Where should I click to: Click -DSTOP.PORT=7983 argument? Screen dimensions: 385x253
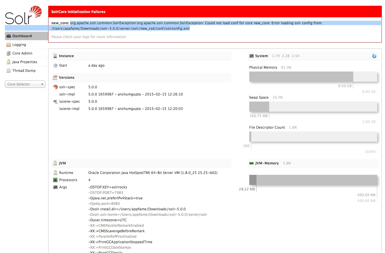point(106,193)
